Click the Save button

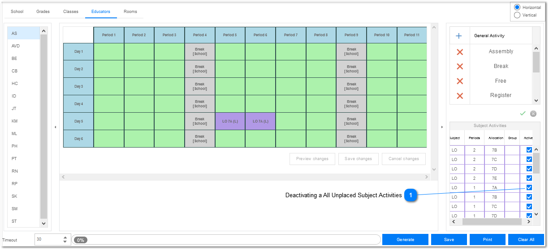[x=449, y=240]
